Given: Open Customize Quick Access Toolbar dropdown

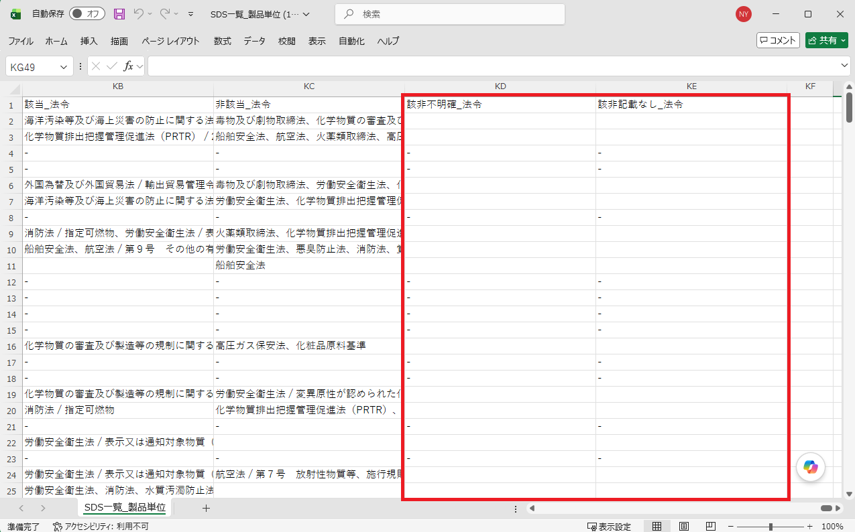Looking at the screenshot, I should [191, 14].
